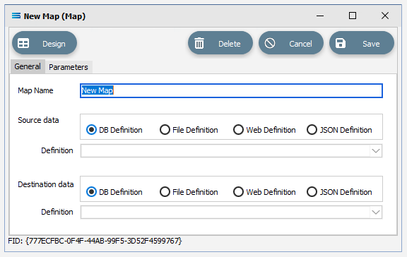
Task: Minimize the New Map window
Action: [320, 16]
